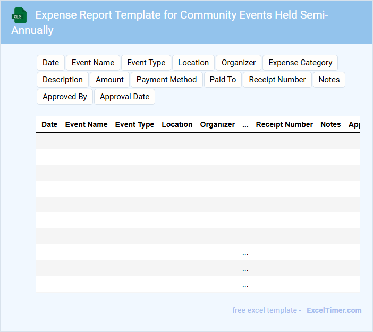Select the Notes tag chip
373x332 pixels.
pyautogui.click(x=329, y=80)
